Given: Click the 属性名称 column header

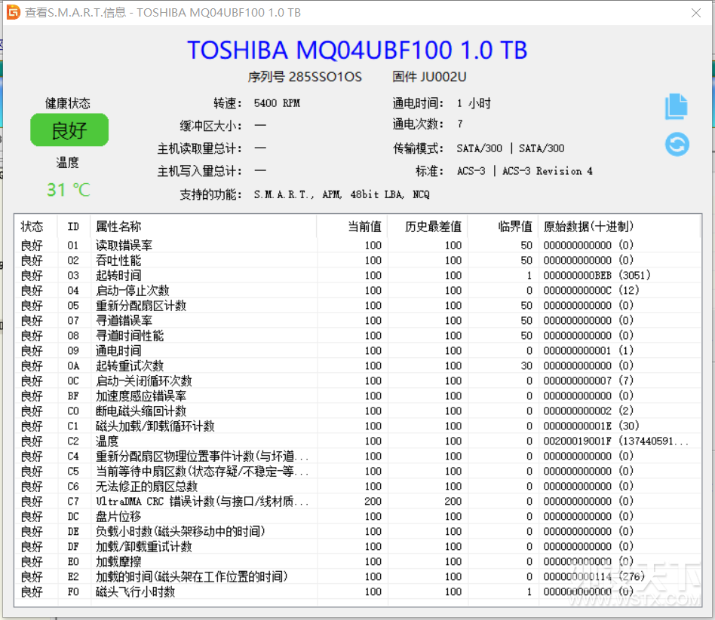Looking at the screenshot, I should (203, 227).
